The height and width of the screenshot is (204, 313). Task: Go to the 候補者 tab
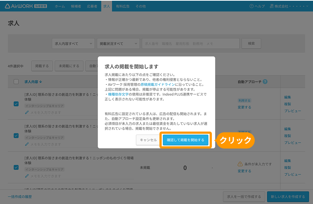(76, 6)
